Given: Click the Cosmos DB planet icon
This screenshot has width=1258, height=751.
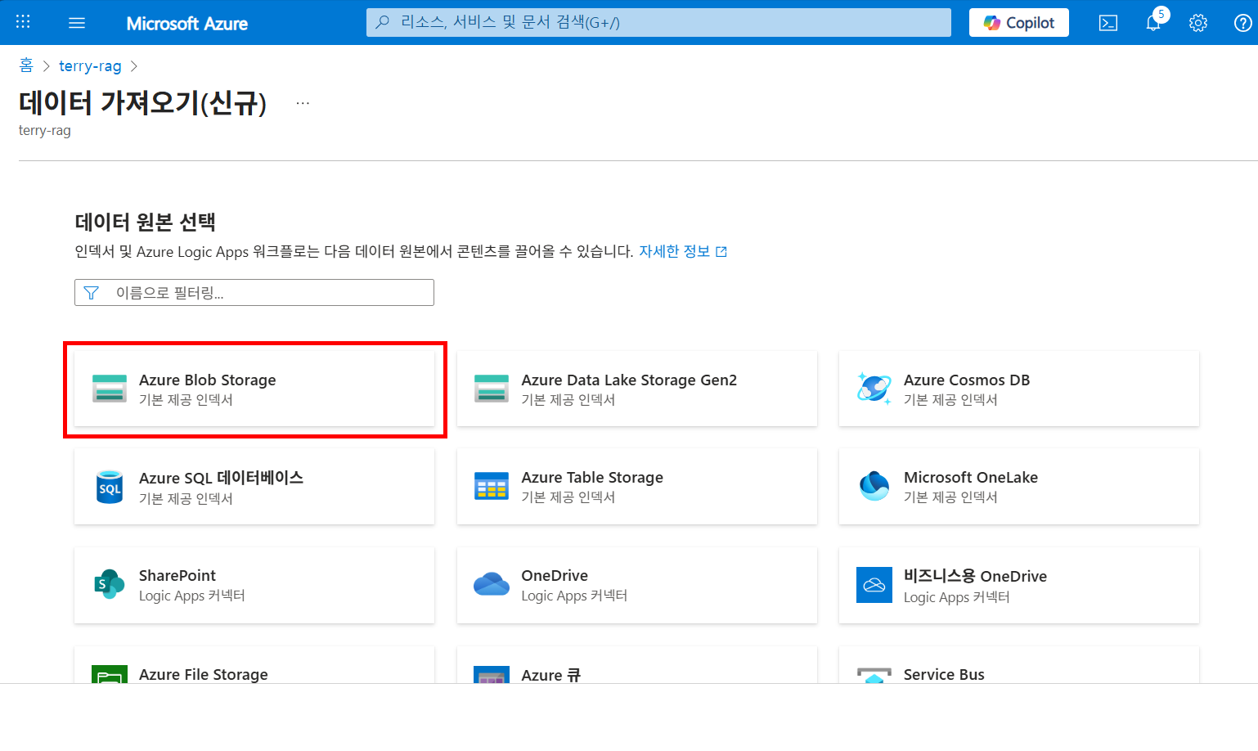Looking at the screenshot, I should [x=874, y=388].
